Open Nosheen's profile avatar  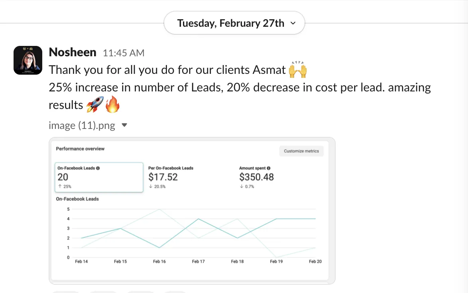point(28,60)
